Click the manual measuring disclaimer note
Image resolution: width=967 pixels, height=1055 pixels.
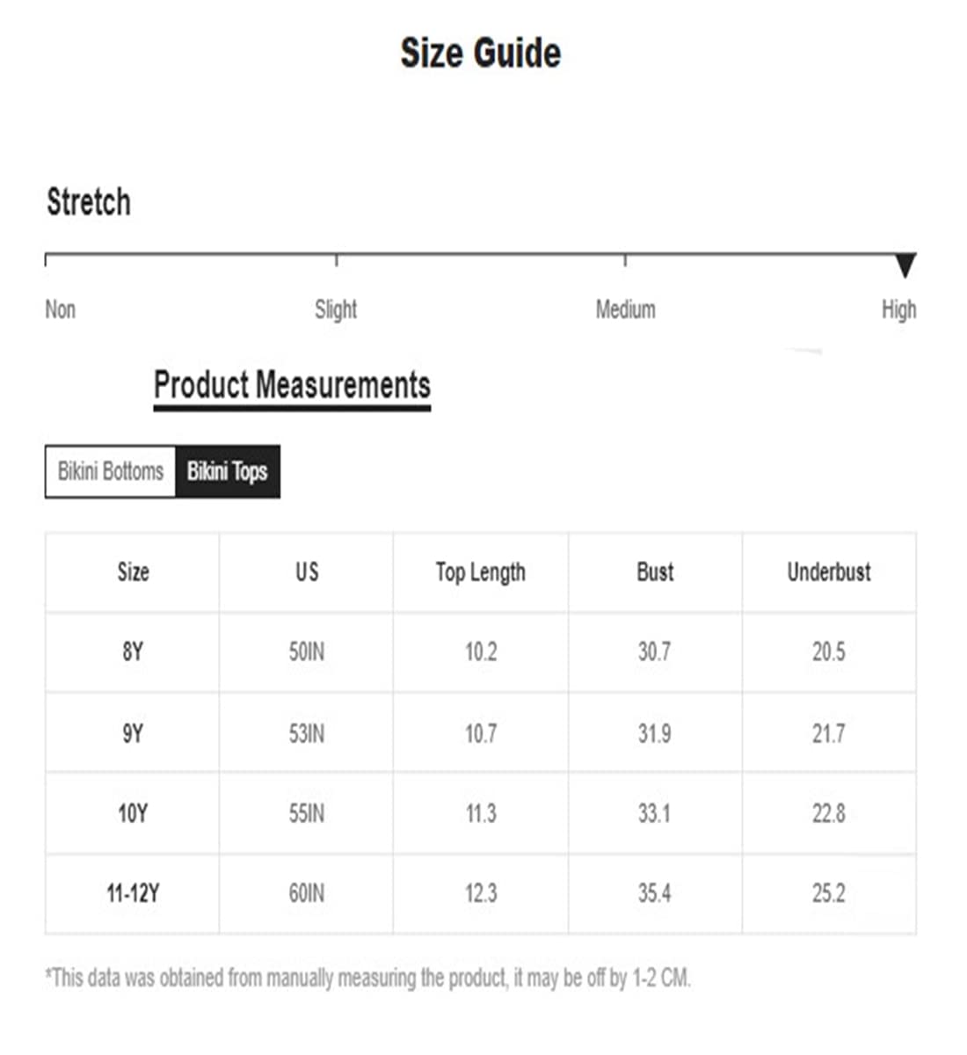pos(368,978)
